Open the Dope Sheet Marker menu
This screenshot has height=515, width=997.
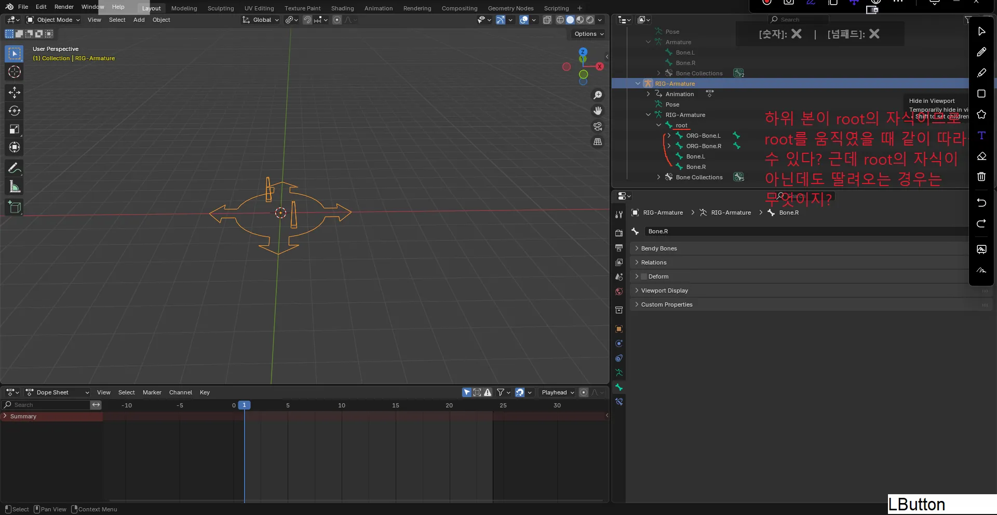pyautogui.click(x=152, y=392)
